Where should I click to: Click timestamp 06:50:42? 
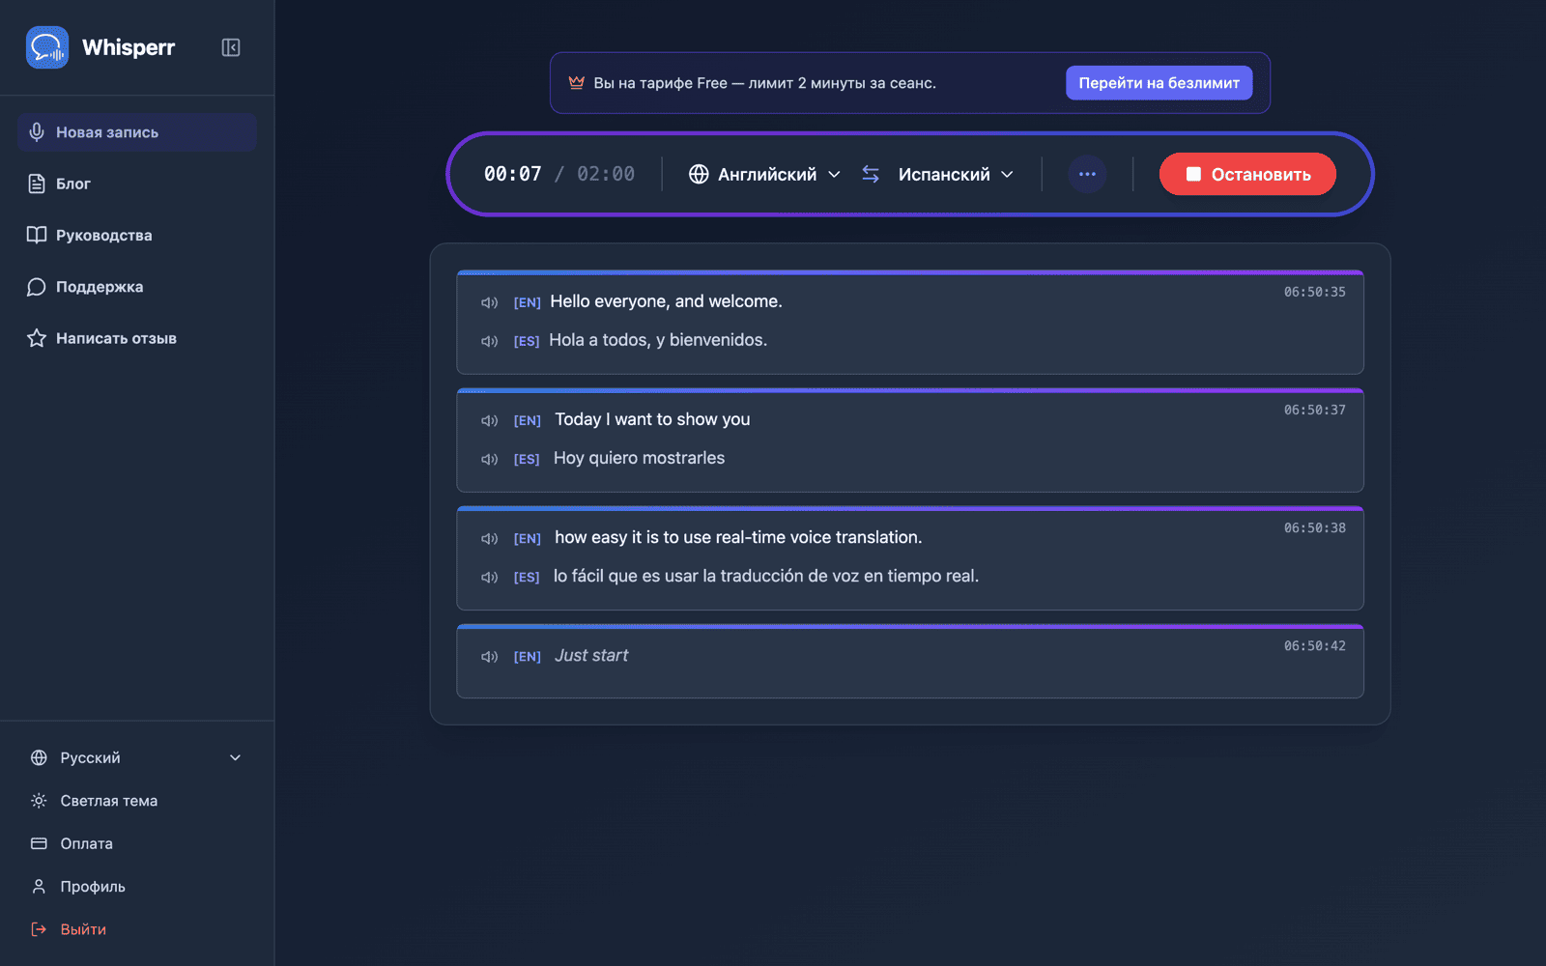tap(1314, 645)
